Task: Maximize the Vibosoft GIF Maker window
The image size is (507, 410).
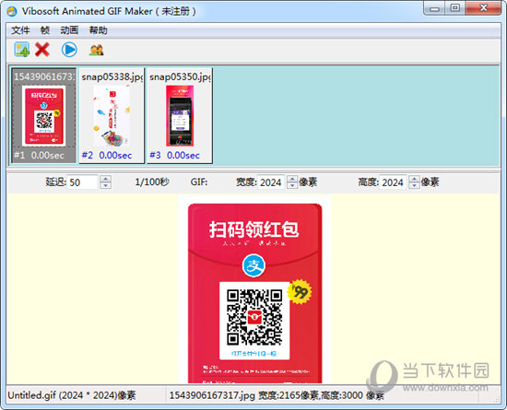Action: pos(455,8)
